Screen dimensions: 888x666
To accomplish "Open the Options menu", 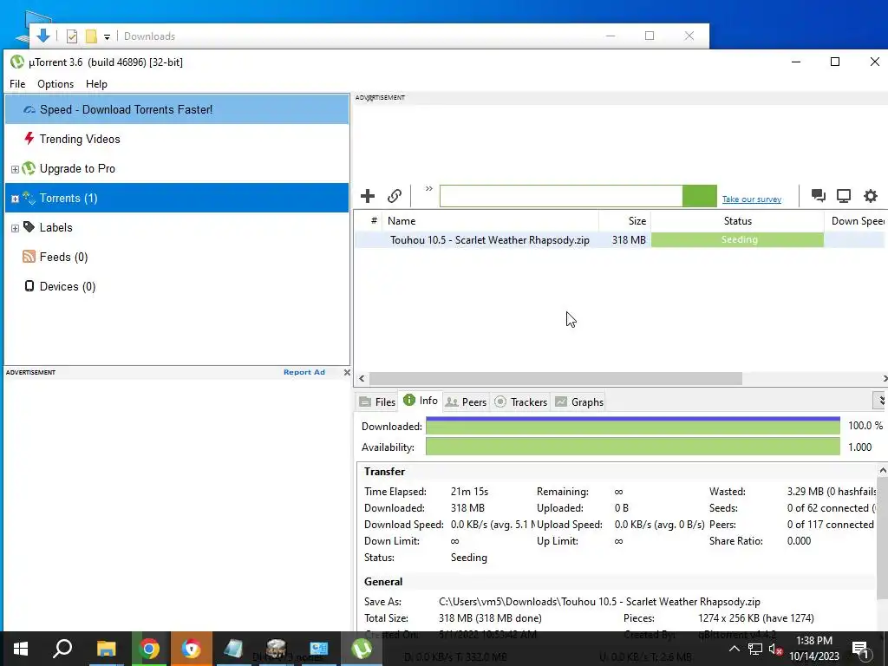I will pos(55,84).
